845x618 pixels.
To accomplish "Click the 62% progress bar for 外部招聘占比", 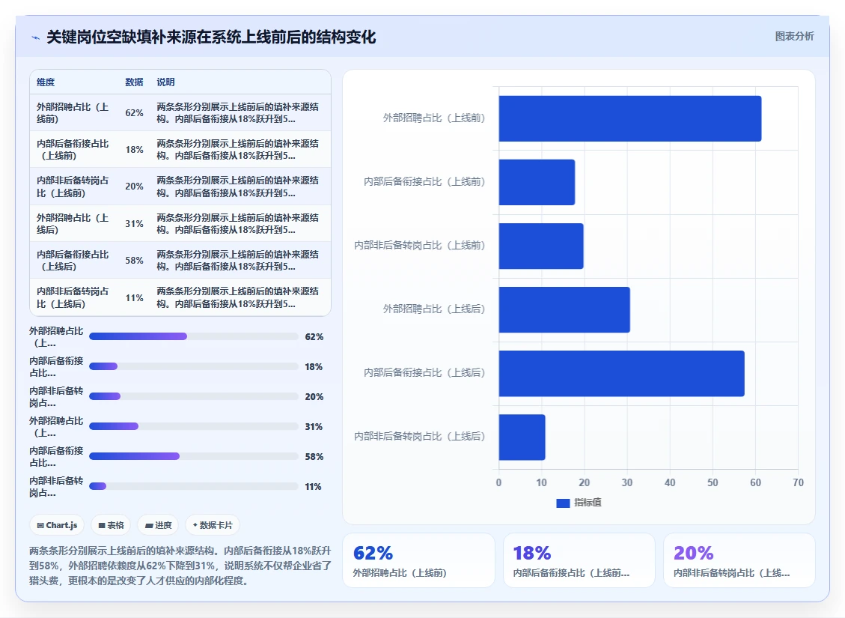I will click(193, 336).
